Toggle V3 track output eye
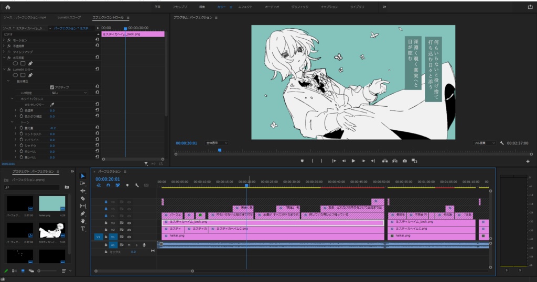Screen dimensions: 537x282 129,223
